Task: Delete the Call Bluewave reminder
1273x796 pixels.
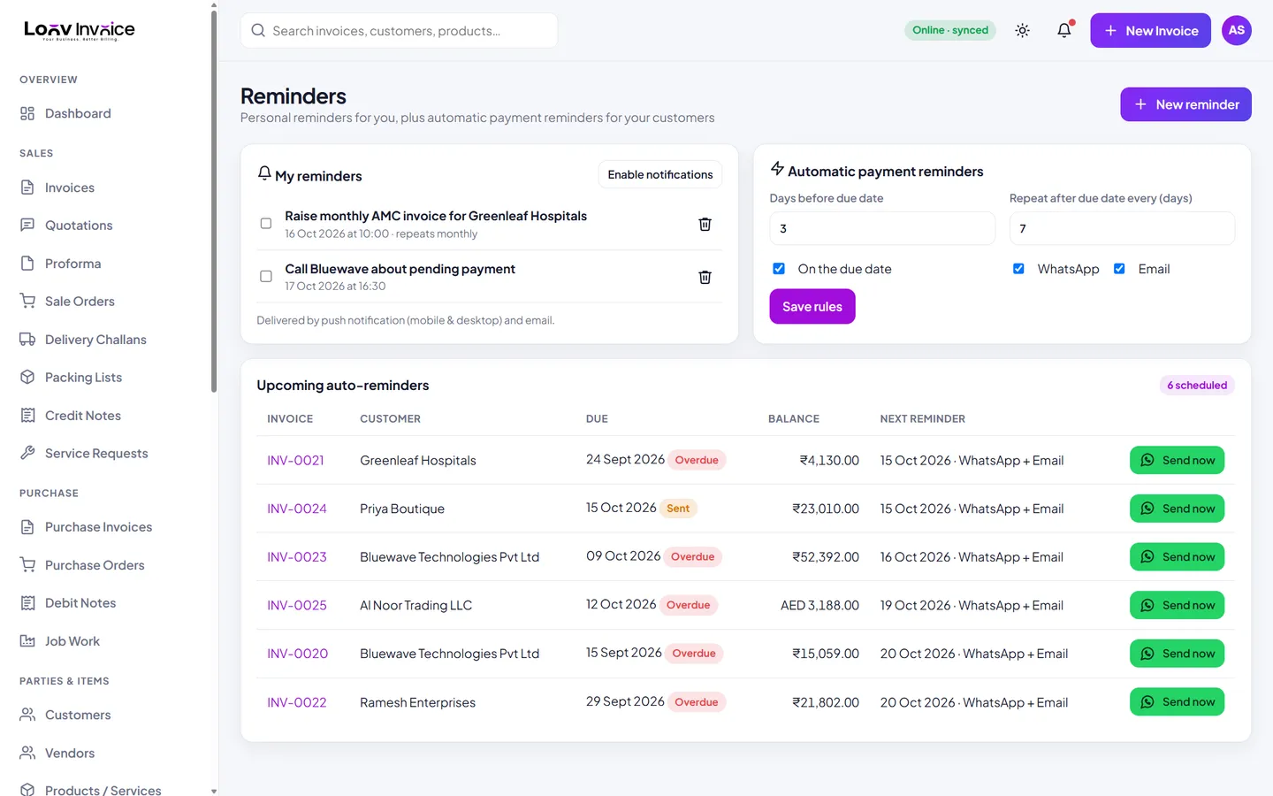Action: [x=705, y=277]
